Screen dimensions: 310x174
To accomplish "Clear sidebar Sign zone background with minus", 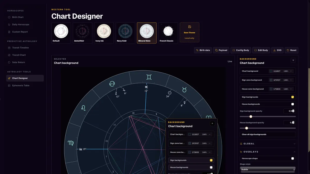I will click(291, 80).
